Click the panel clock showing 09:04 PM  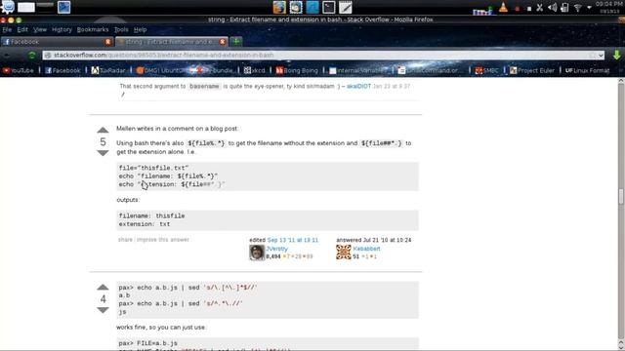(608, 7)
